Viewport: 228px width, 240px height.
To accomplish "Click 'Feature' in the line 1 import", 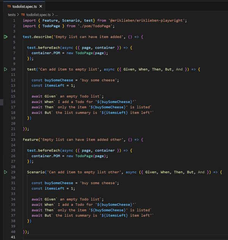I will coord(50,21).
